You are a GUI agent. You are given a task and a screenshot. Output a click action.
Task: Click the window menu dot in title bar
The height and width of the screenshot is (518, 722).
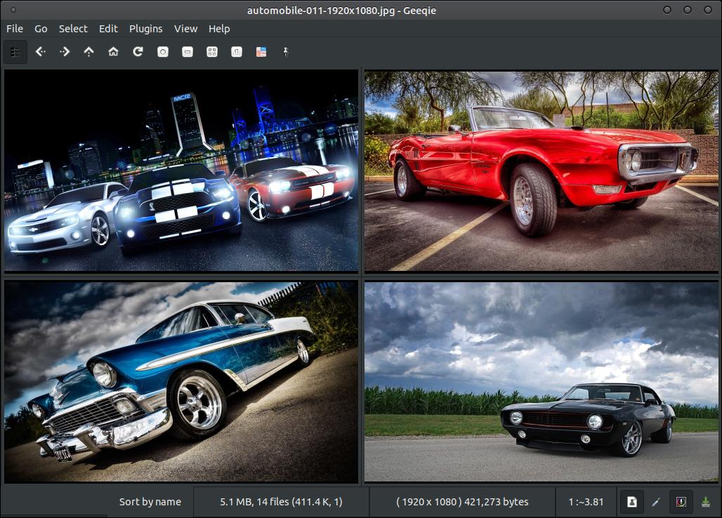13,10
